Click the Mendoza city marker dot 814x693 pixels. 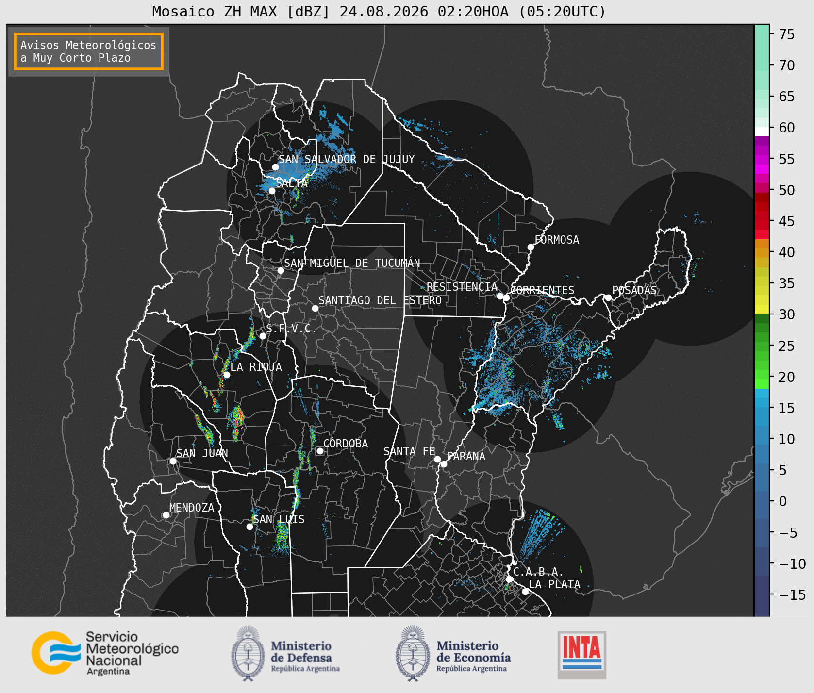click(x=166, y=515)
